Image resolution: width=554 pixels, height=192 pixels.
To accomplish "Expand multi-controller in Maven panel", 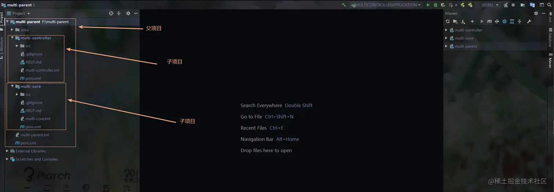I will (x=446, y=30).
